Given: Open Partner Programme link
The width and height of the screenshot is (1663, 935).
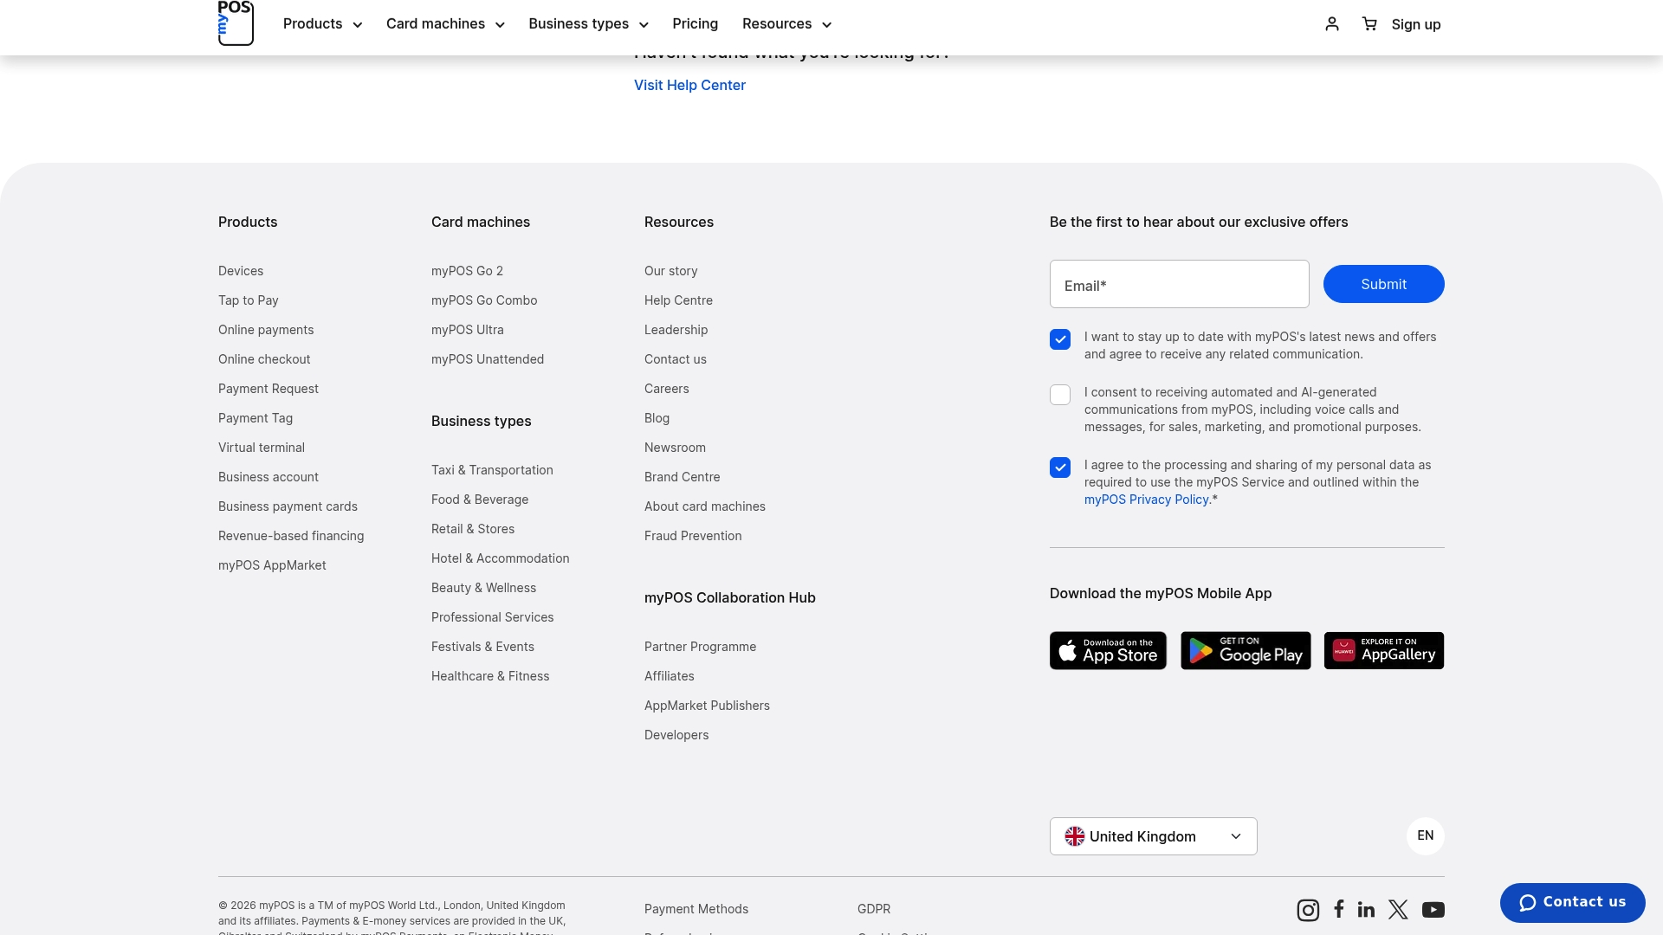Looking at the screenshot, I should tap(700, 647).
